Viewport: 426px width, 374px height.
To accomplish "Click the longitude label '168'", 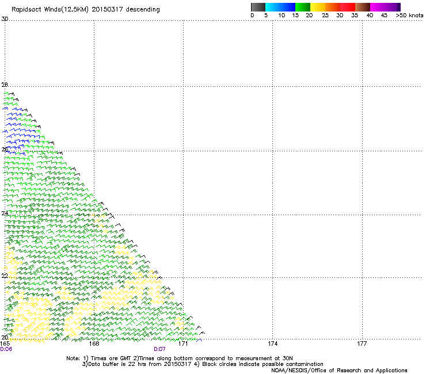I will 94,344.
